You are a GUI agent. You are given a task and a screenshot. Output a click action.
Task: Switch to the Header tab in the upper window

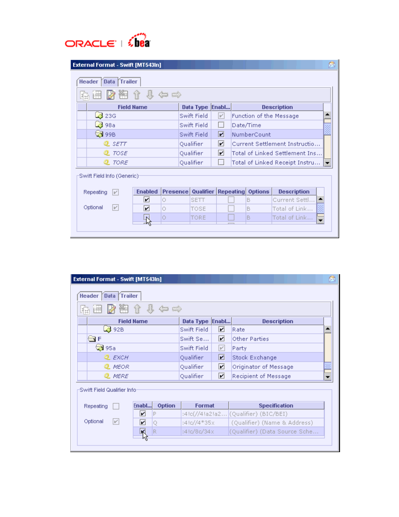[x=89, y=82]
